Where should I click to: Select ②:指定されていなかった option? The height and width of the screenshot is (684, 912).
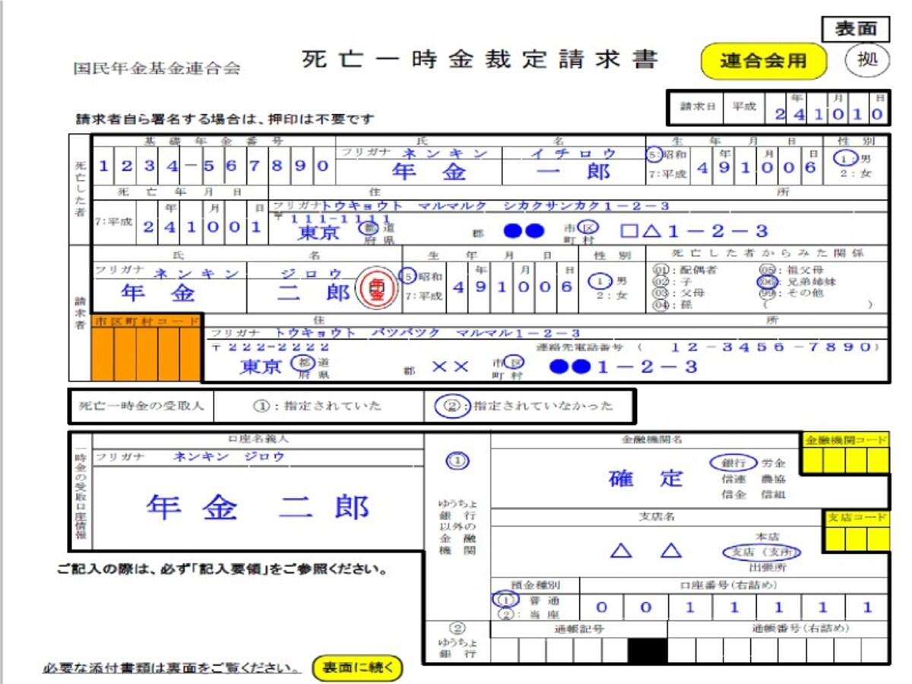pos(524,406)
